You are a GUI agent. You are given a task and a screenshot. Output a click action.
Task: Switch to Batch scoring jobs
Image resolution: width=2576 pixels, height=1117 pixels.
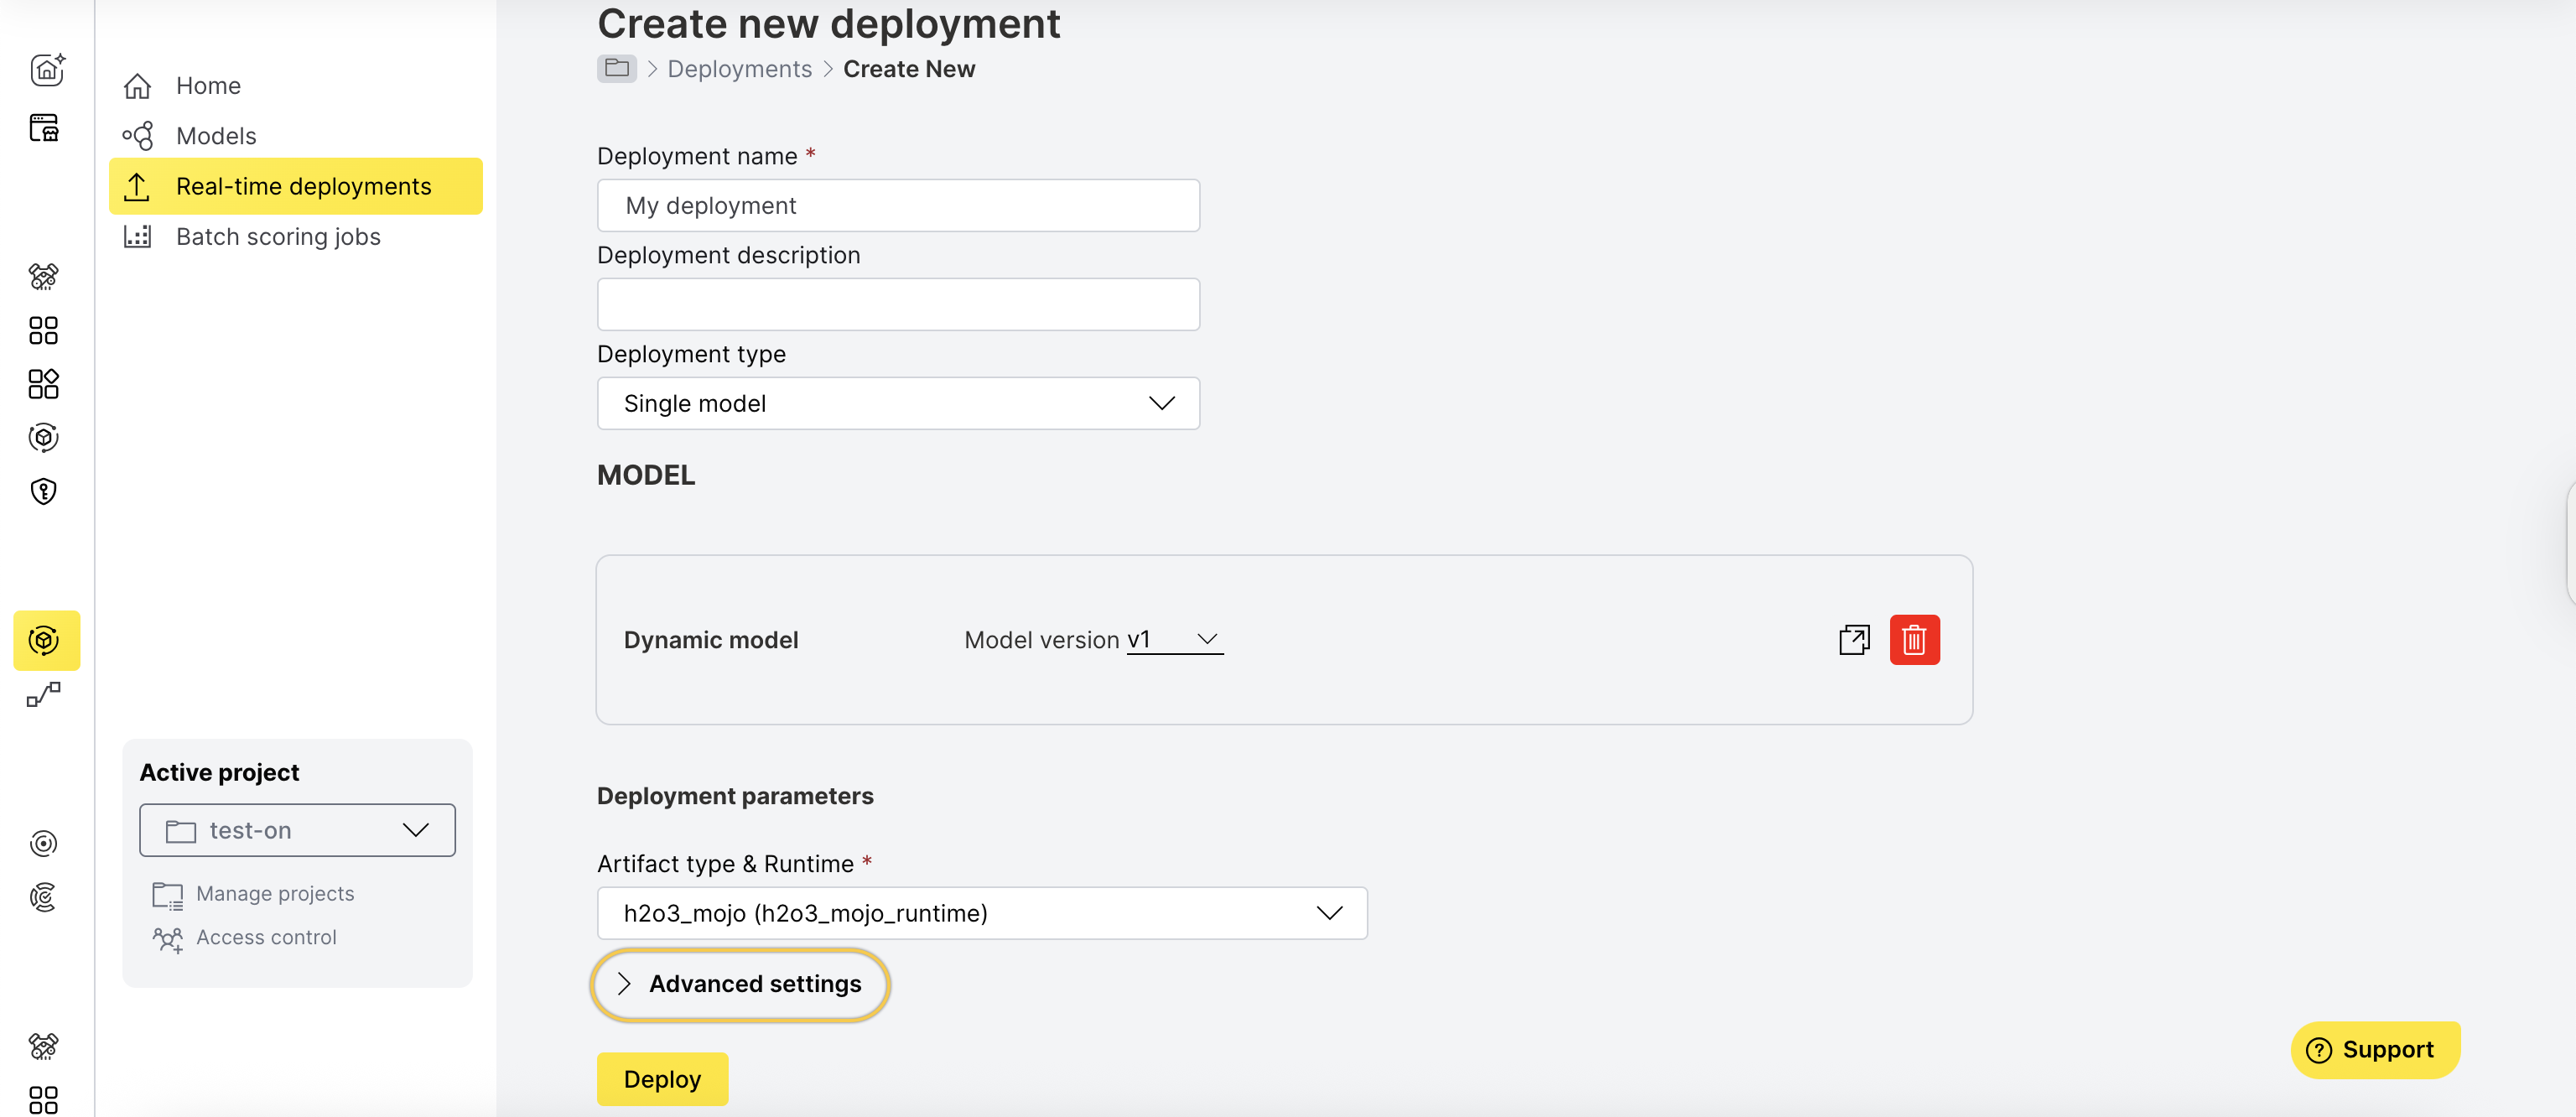pos(278,237)
